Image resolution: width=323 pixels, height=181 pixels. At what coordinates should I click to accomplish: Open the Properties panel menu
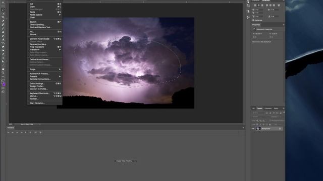pyautogui.click(x=284, y=25)
